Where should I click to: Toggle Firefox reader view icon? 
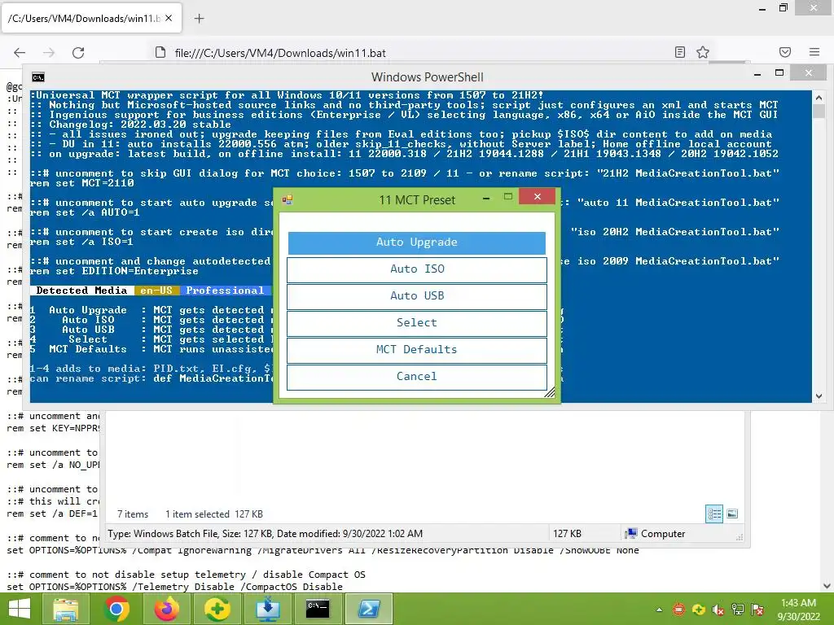(680, 52)
